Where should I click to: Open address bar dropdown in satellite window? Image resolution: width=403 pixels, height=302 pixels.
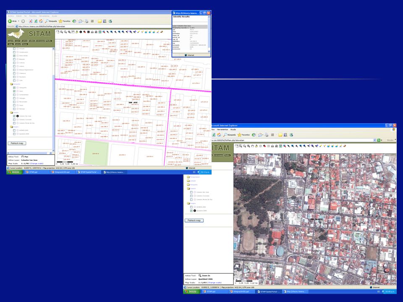[374, 140]
